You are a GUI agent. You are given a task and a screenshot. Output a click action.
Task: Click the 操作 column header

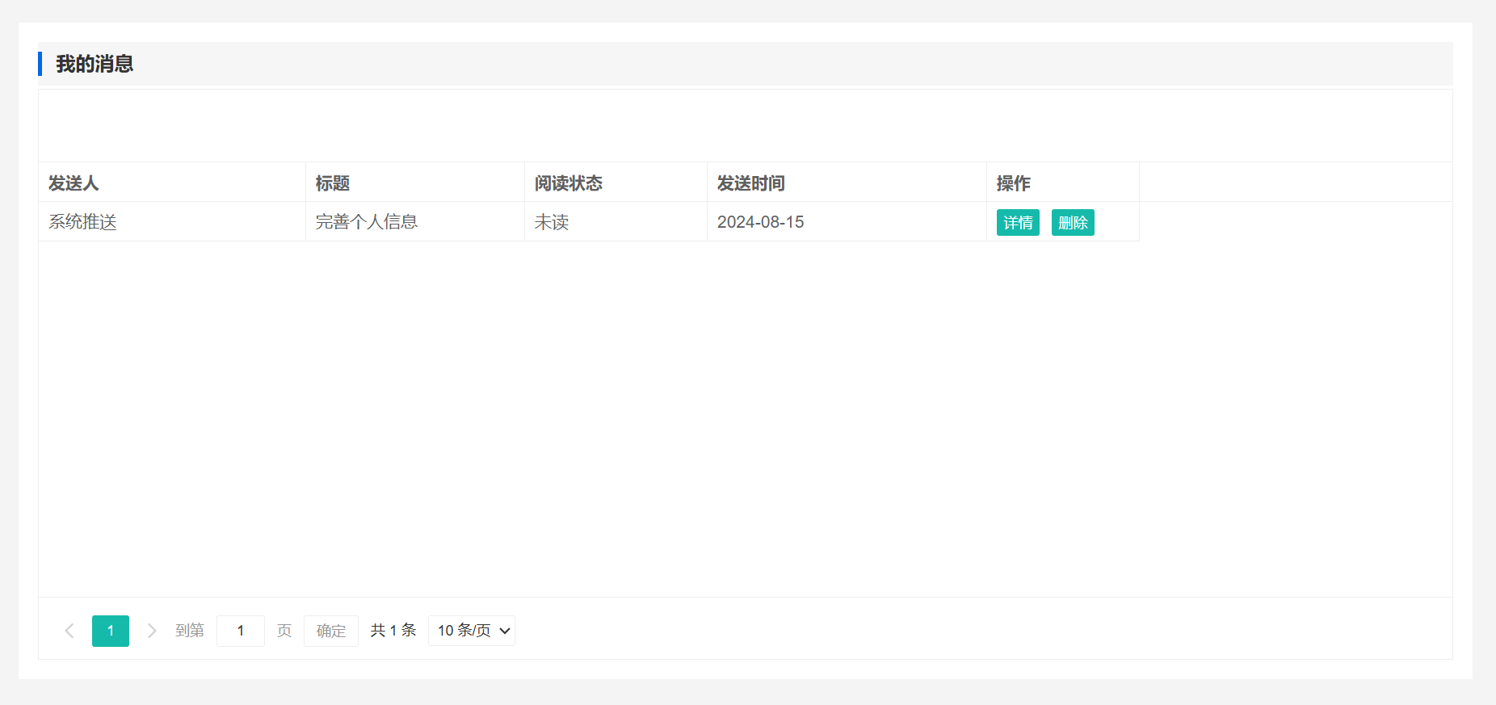[x=1013, y=183]
